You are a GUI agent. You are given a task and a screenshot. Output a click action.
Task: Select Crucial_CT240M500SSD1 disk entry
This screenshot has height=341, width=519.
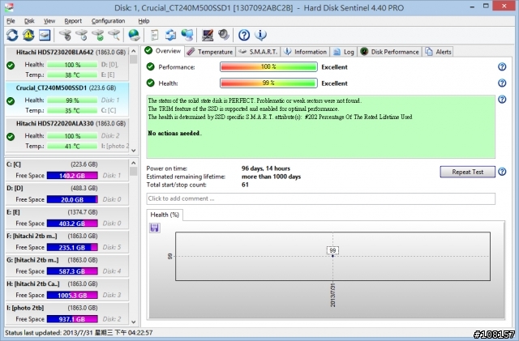click(x=67, y=100)
